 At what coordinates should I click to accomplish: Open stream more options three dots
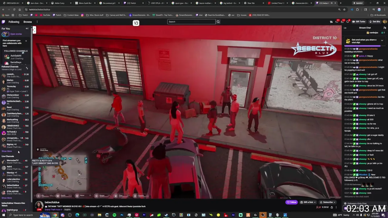[336, 207]
